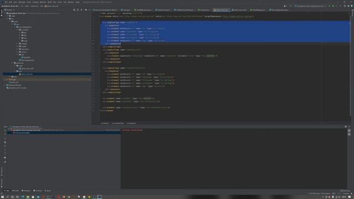Run the selected configuration with the green arrow
Screen dimensions: 354x199
click(x=330, y=6)
